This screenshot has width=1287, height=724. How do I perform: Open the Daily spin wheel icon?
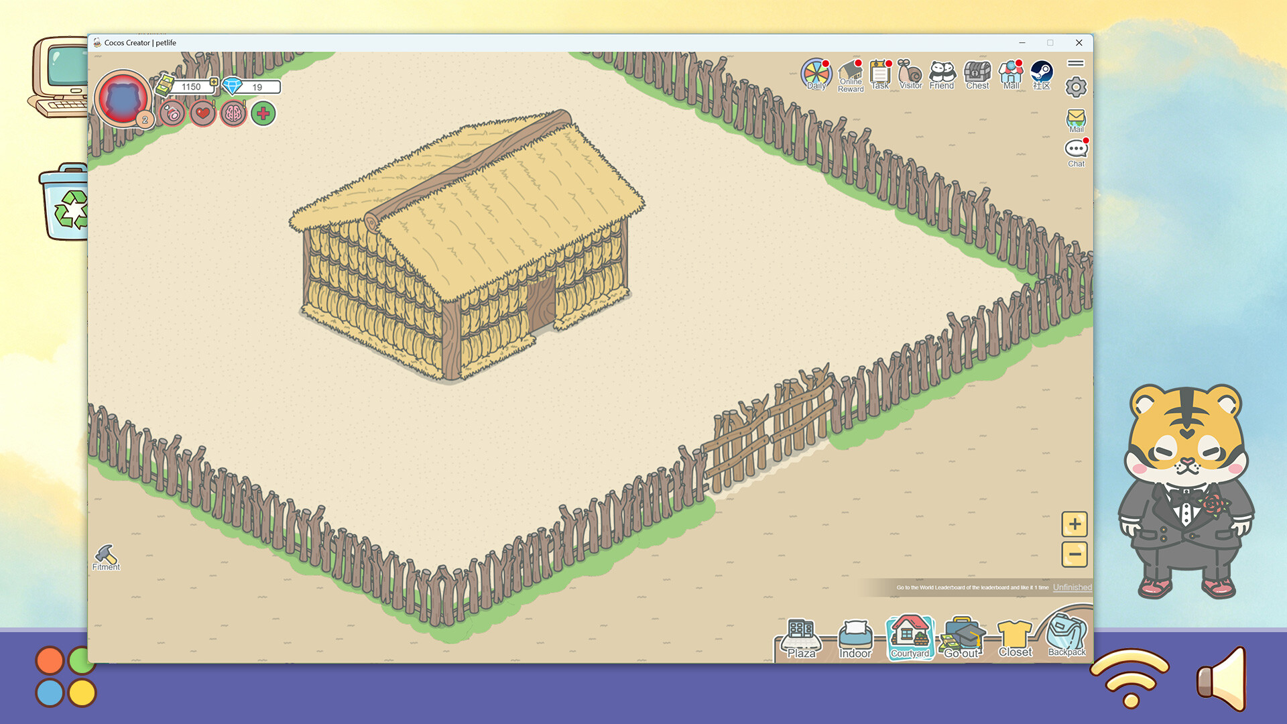click(816, 73)
